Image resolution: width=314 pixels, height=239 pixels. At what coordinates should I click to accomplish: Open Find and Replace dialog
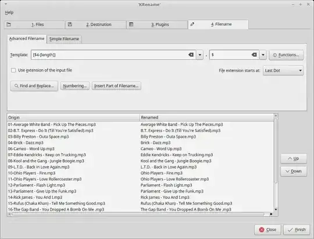(34, 86)
